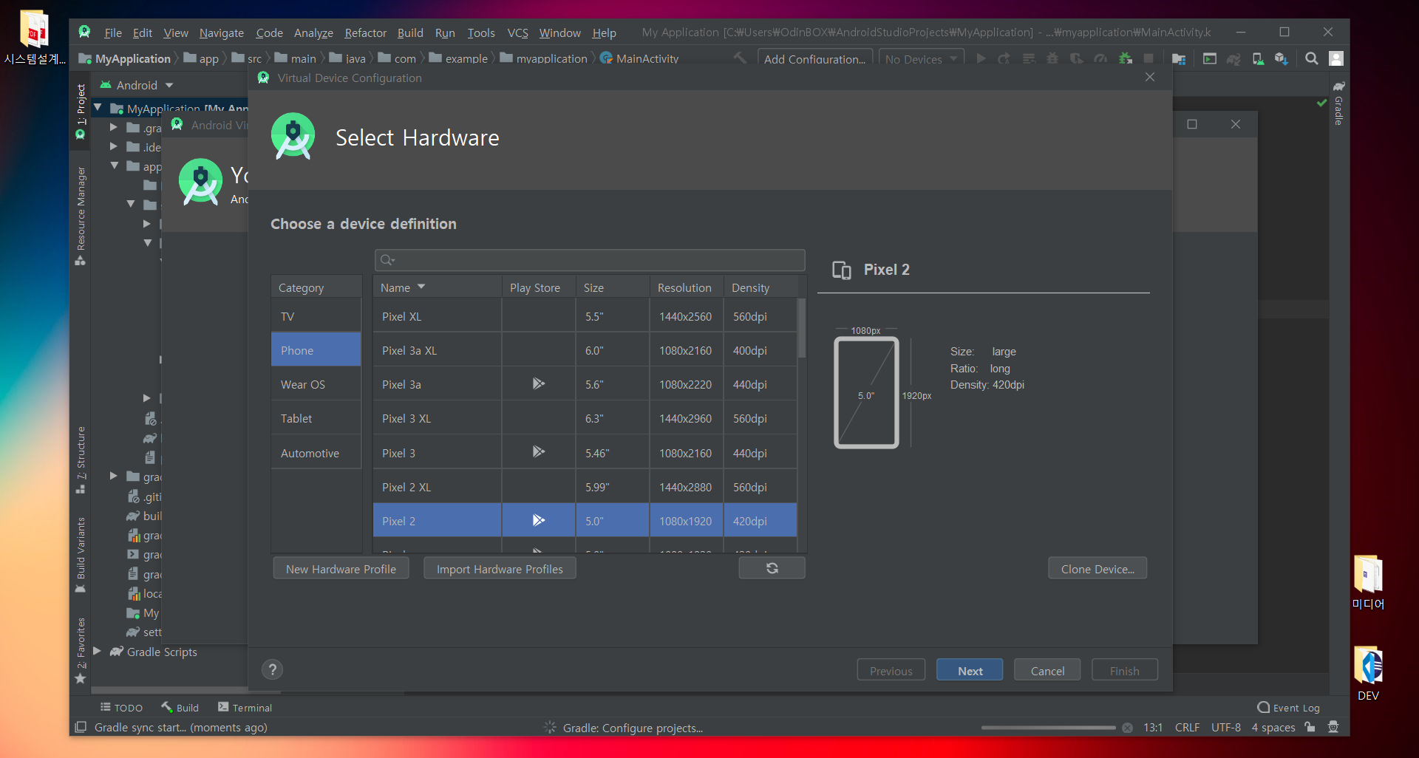The image size is (1419, 758).
Task: Click the refresh icon below device table
Action: point(772,568)
